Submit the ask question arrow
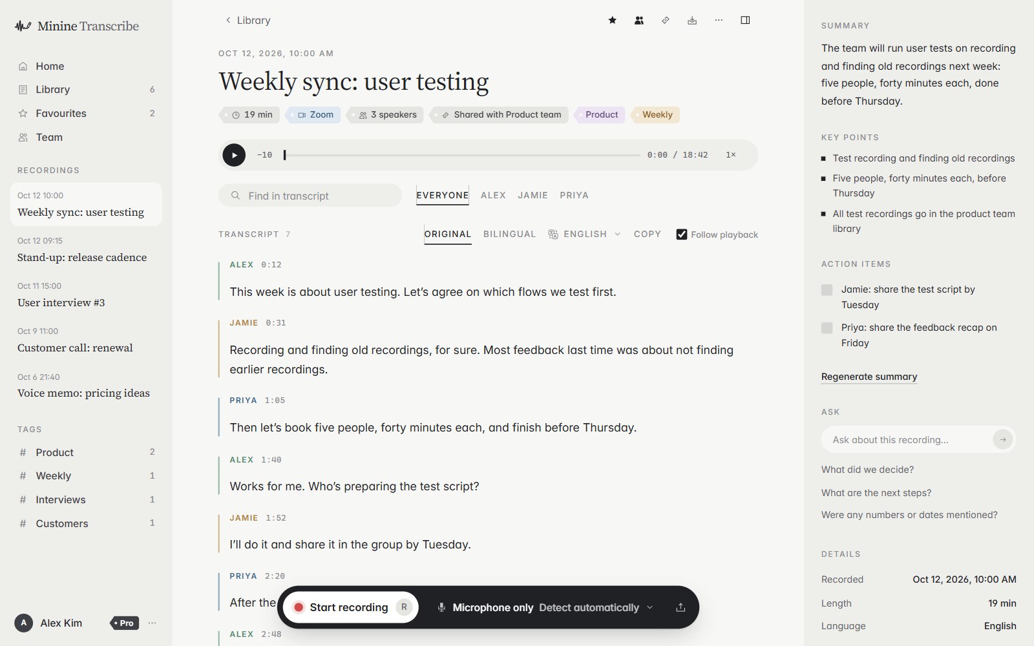The image size is (1034, 646). [x=1002, y=440]
